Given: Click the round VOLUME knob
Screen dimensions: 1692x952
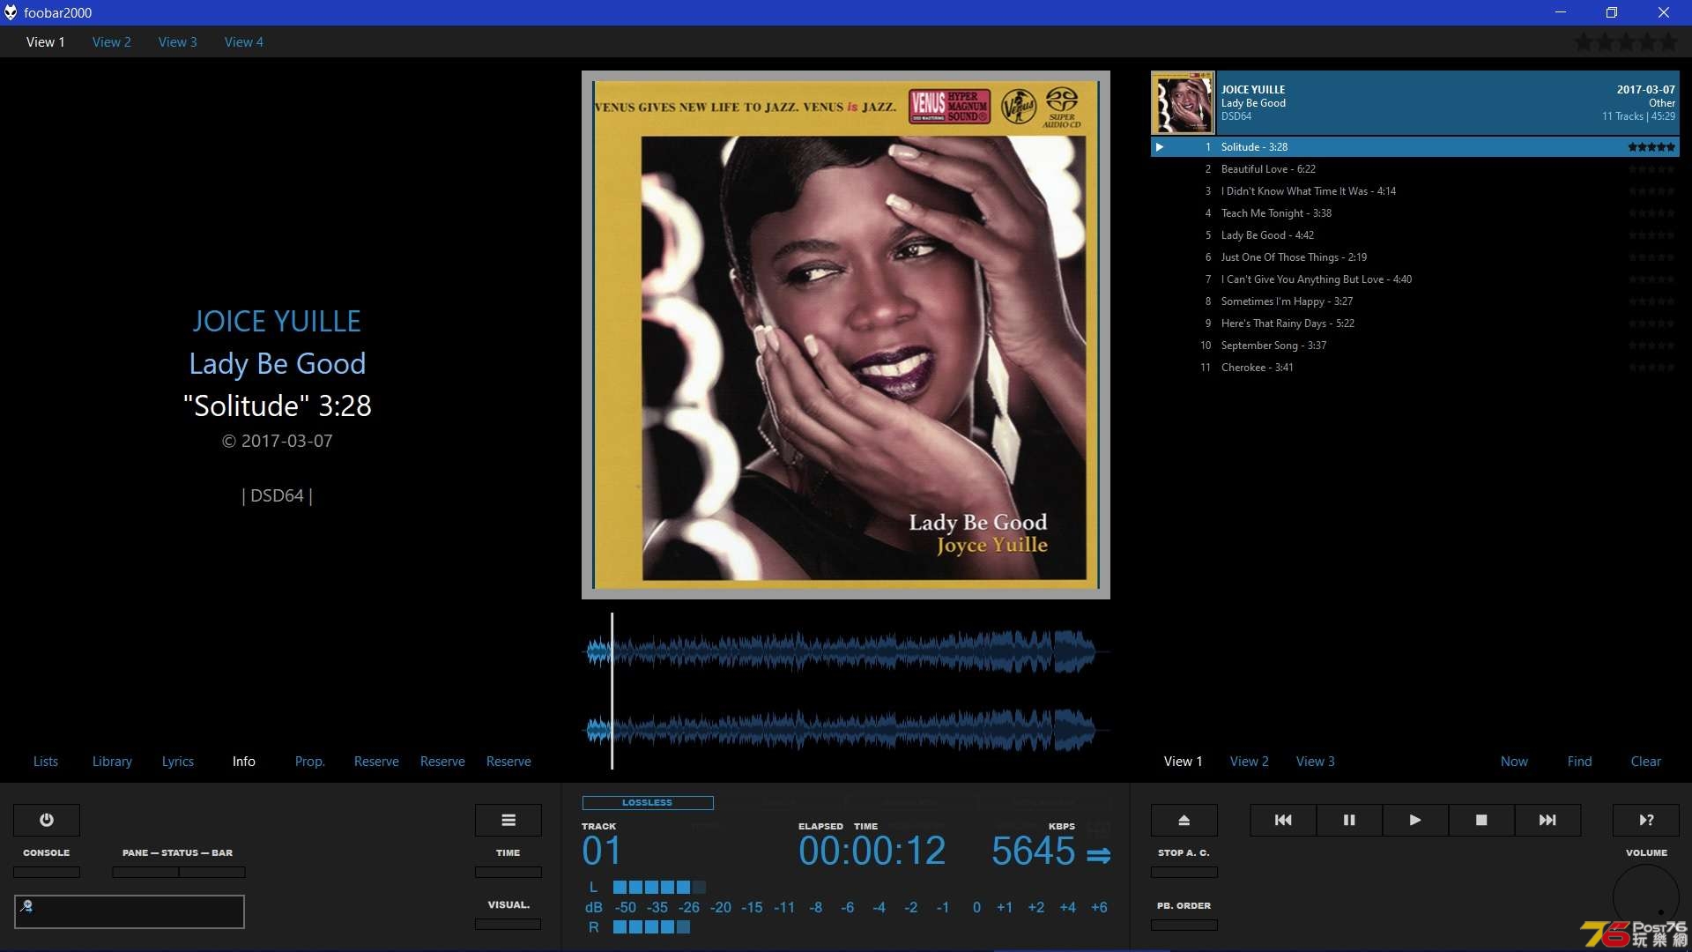Looking at the screenshot, I should click(x=1646, y=897).
